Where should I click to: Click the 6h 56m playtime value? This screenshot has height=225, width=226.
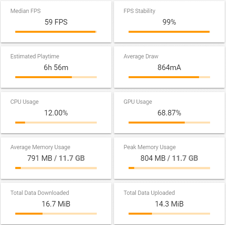pyautogui.click(x=56, y=67)
